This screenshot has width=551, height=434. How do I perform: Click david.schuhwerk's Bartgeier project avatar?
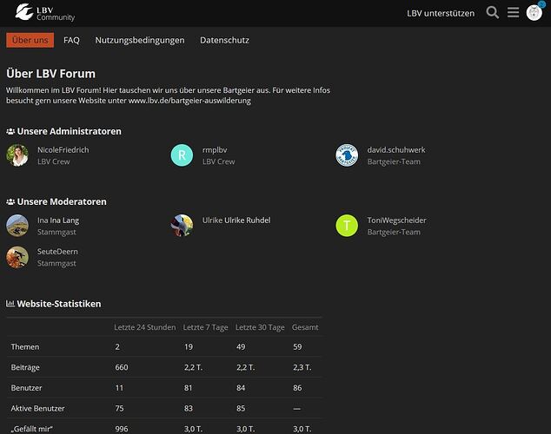point(347,155)
